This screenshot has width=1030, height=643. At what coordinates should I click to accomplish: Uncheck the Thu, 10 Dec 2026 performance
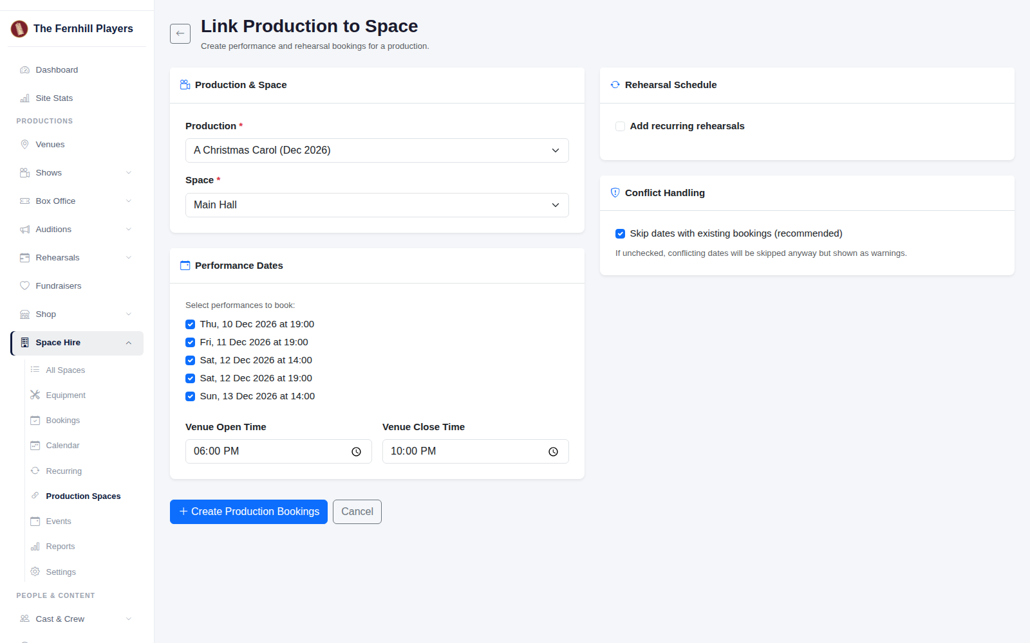pyautogui.click(x=190, y=324)
